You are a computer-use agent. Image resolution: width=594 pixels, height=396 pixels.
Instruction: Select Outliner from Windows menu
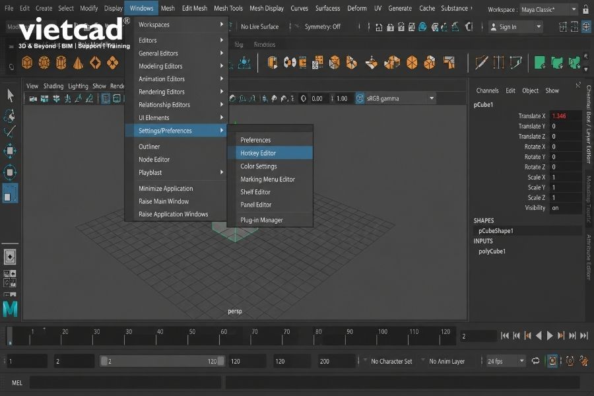tap(177, 147)
